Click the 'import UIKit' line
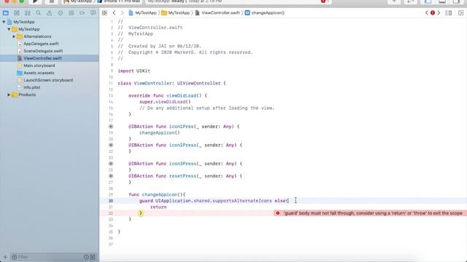 pos(134,71)
